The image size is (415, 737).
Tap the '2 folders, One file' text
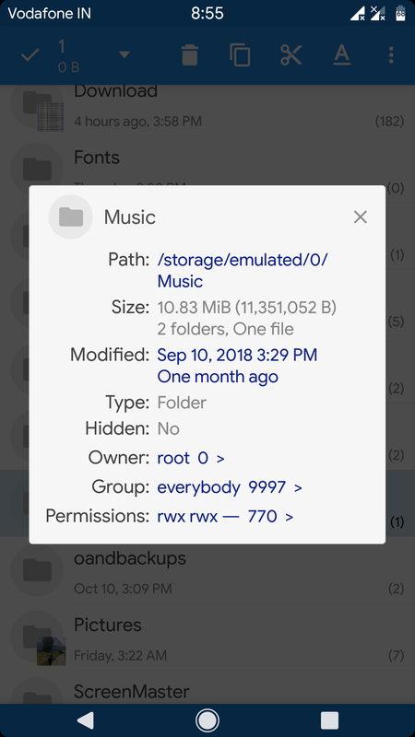pos(225,329)
